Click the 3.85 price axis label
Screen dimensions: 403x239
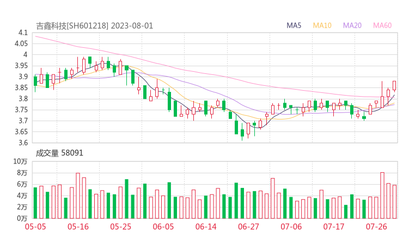21,87
